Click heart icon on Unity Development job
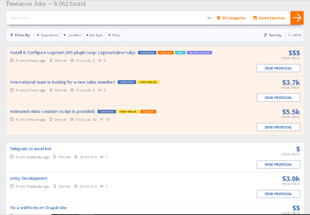 (102, 187)
